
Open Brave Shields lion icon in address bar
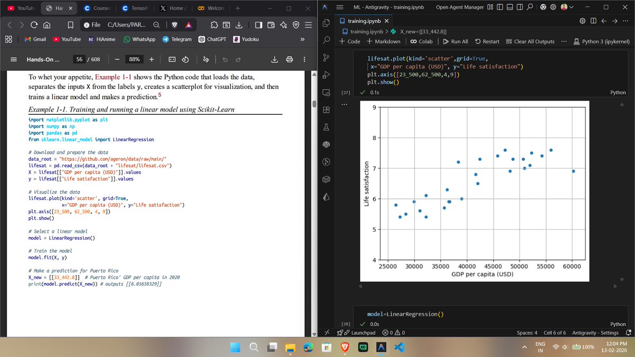click(174, 24)
